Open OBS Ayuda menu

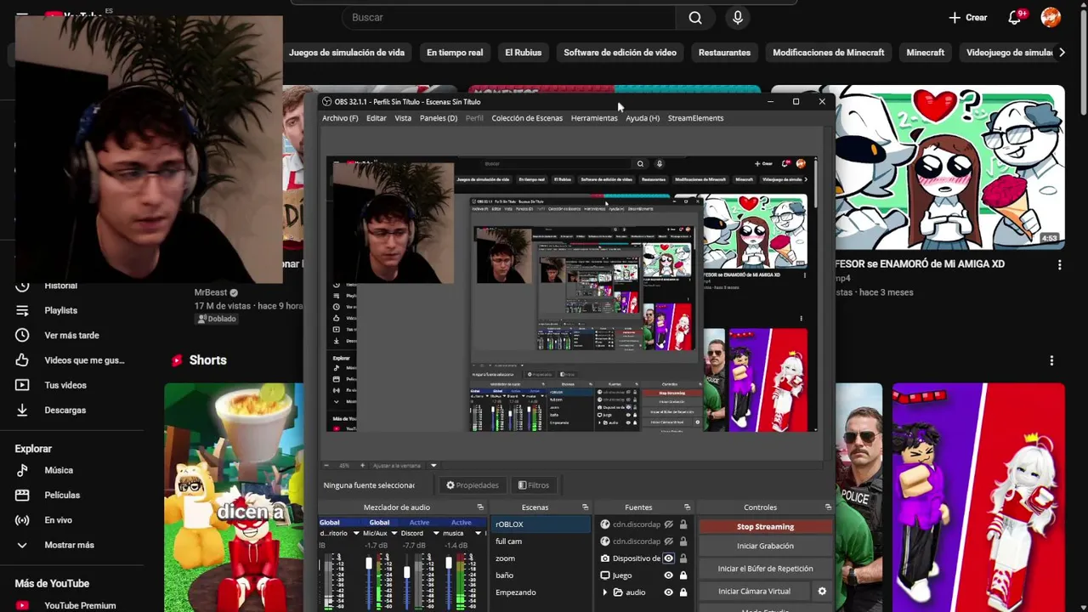coord(643,118)
